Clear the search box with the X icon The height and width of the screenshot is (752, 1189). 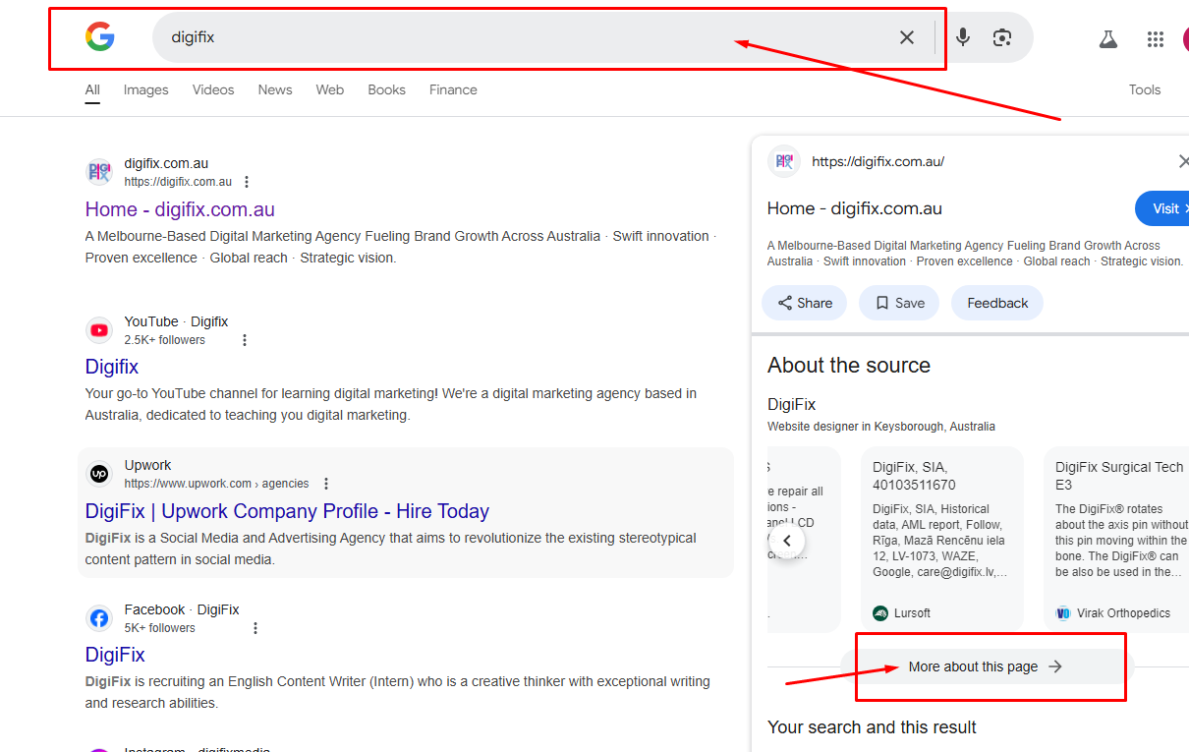[x=907, y=37]
